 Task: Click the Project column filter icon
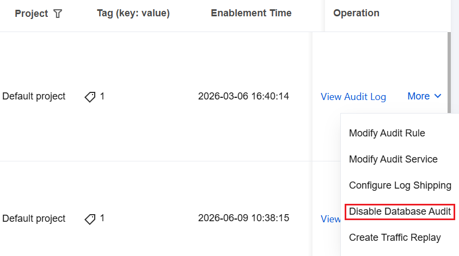(58, 14)
